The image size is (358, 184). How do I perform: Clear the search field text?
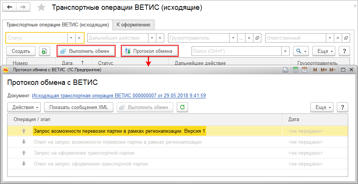pos(285,51)
